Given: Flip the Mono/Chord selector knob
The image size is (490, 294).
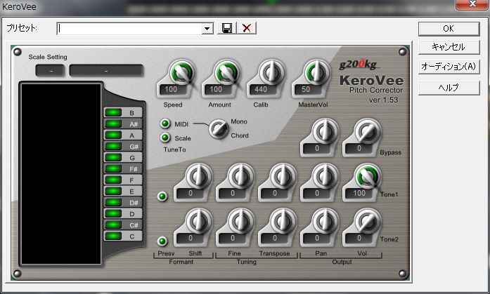Looking at the screenshot, I should point(219,129).
